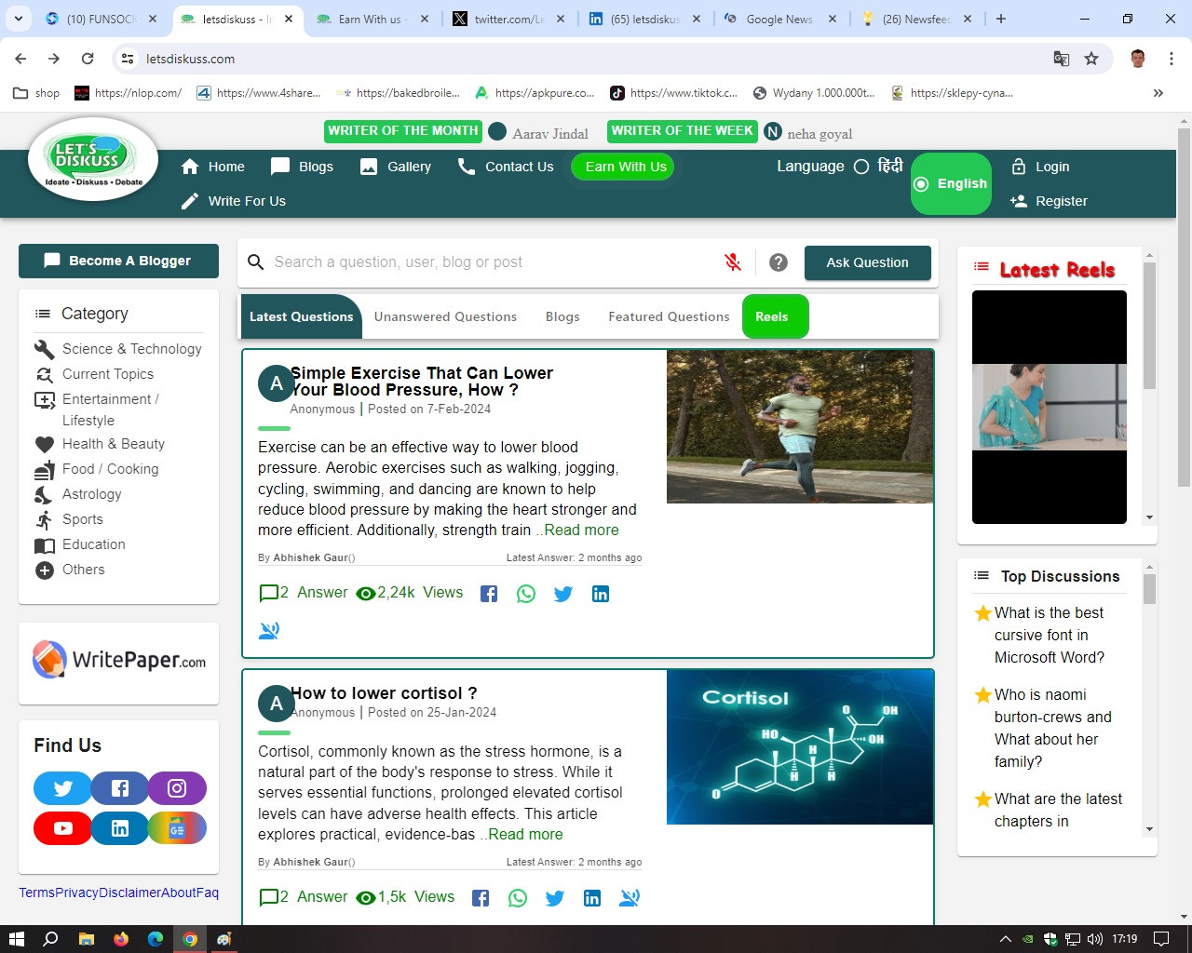Open the Instagram icon under Find Us
The width and height of the screenshot is (1192, 953).
click(x=177, y=788)
